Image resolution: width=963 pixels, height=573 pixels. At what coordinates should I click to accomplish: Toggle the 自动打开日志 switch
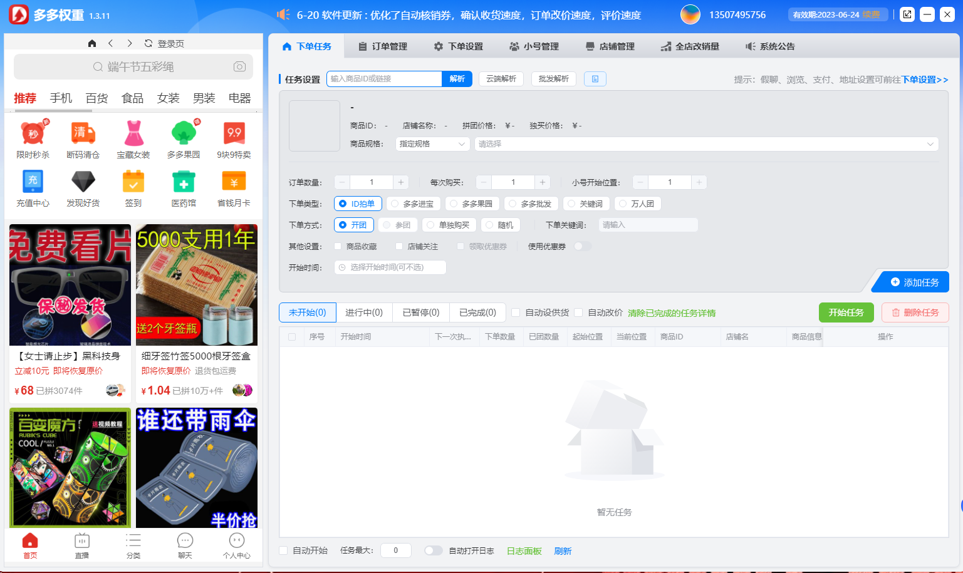click(x=433, y=550)
